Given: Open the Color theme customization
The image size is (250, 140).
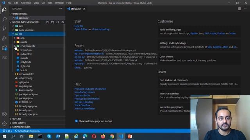Looking at the screenshot, I should pos(199,58).
